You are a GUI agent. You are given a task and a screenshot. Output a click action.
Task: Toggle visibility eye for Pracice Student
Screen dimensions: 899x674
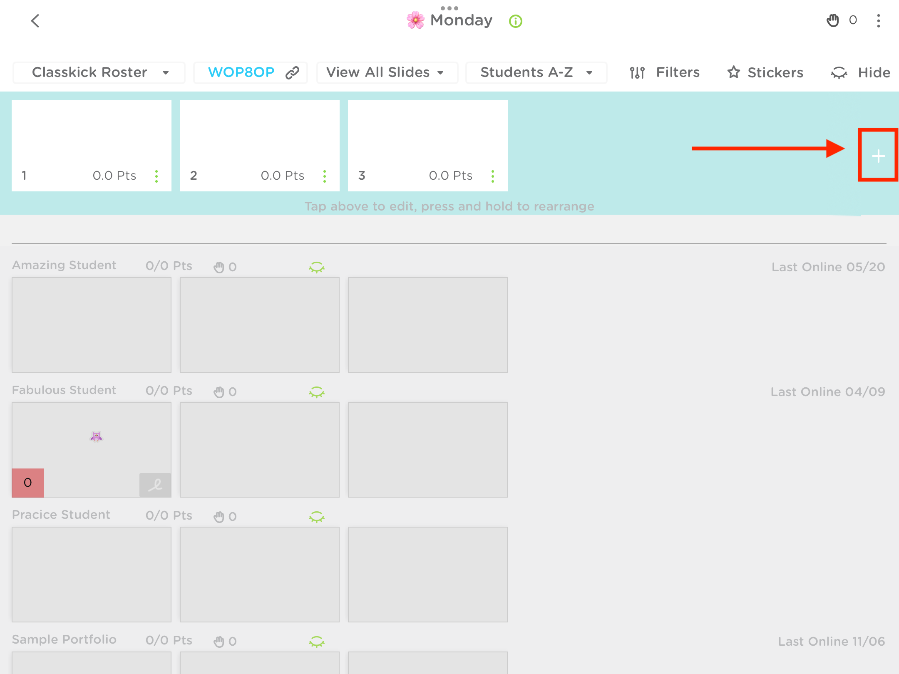point(317,516)
